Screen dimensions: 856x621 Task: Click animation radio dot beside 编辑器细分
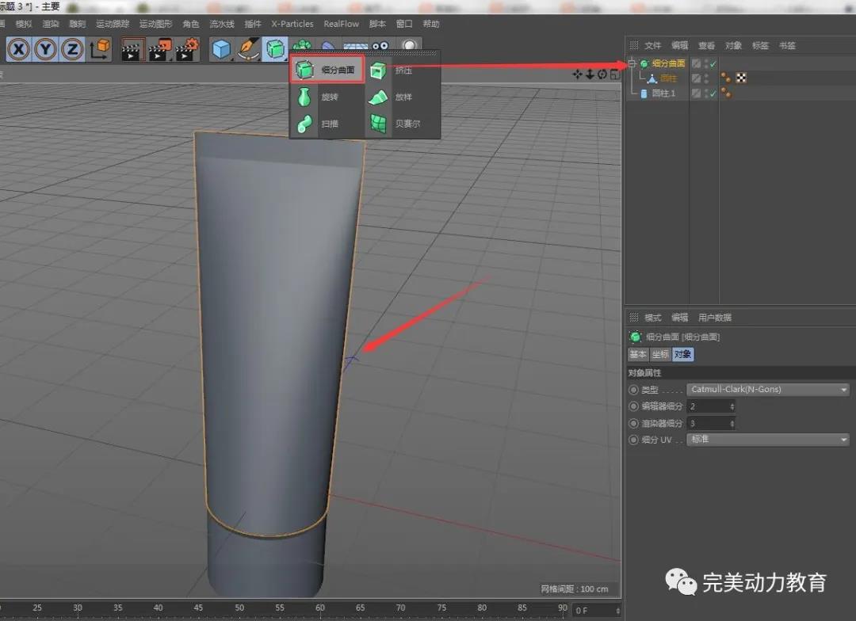[x=633, y=406]
